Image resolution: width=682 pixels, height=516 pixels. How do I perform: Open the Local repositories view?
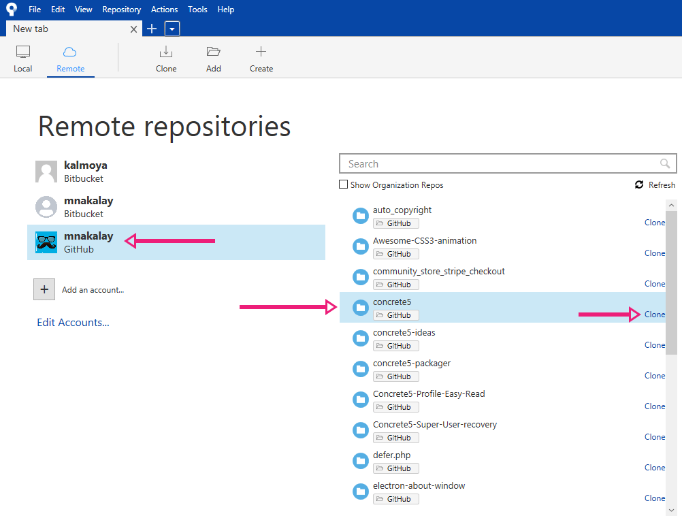coord(22,59)
